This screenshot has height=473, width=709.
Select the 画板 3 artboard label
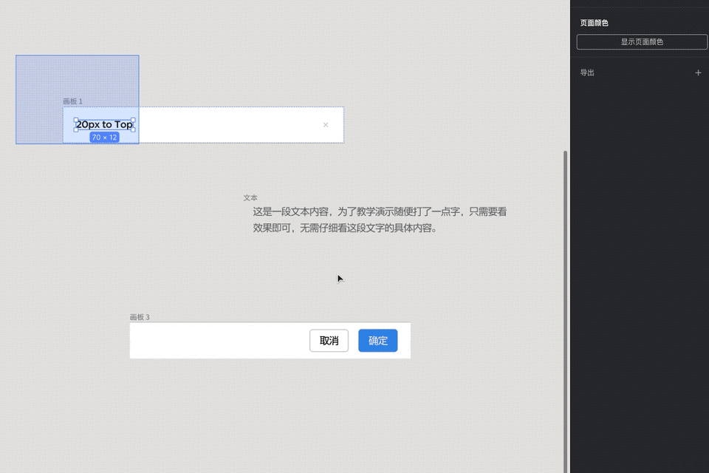(x=140, y=317)
